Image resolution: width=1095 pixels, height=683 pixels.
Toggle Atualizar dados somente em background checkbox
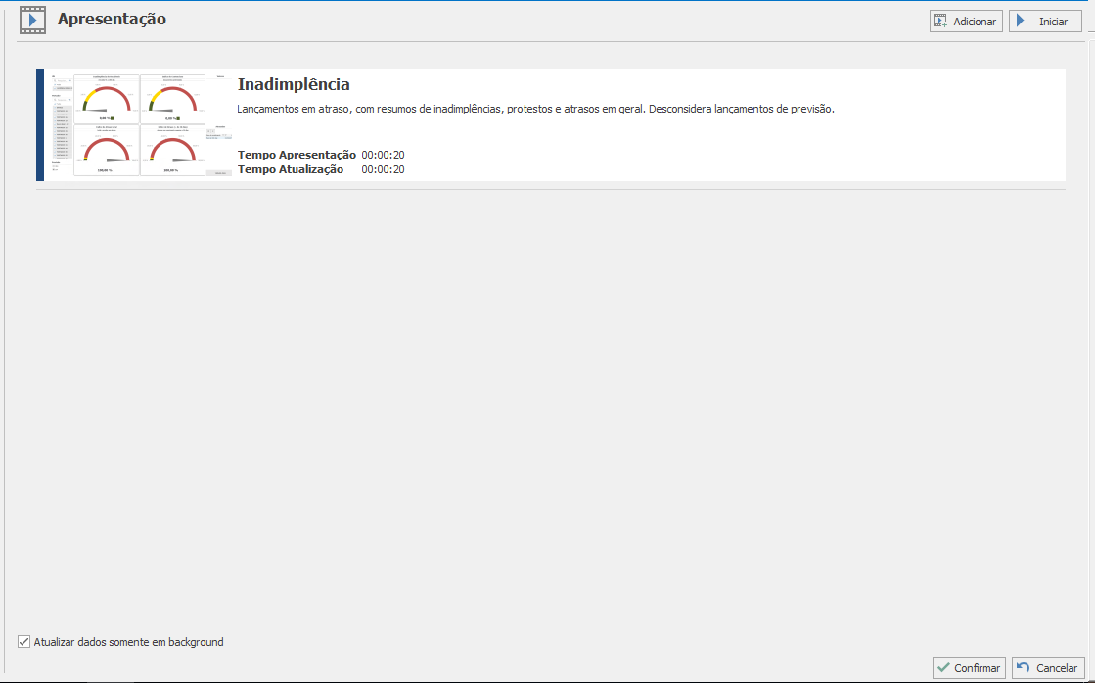(x=23, y=642)
